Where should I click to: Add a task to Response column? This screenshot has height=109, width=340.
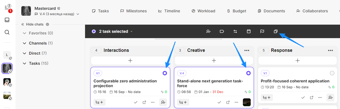click(298, 60)
